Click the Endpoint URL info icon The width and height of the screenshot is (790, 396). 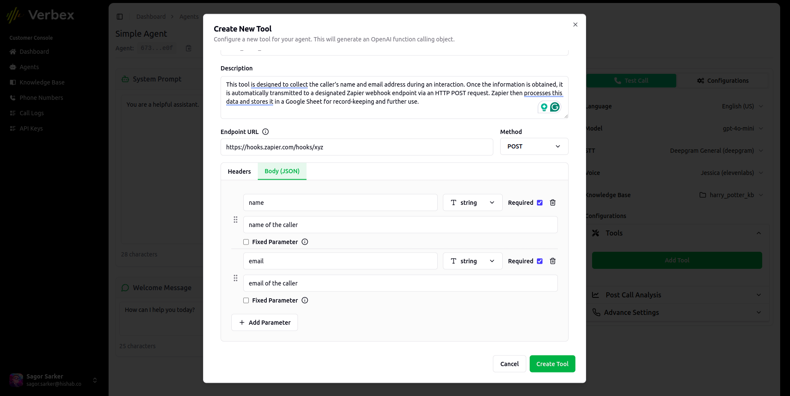tap(265, 132)
